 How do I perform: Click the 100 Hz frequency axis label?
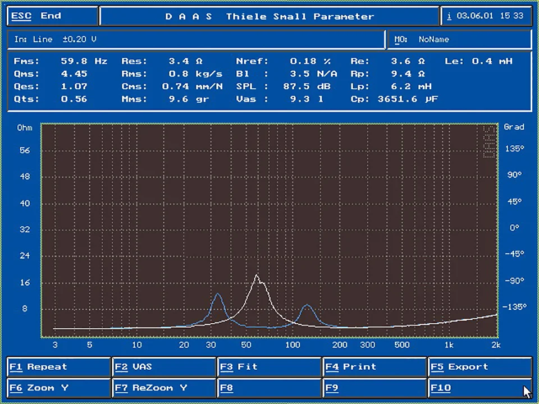[293, 345]
